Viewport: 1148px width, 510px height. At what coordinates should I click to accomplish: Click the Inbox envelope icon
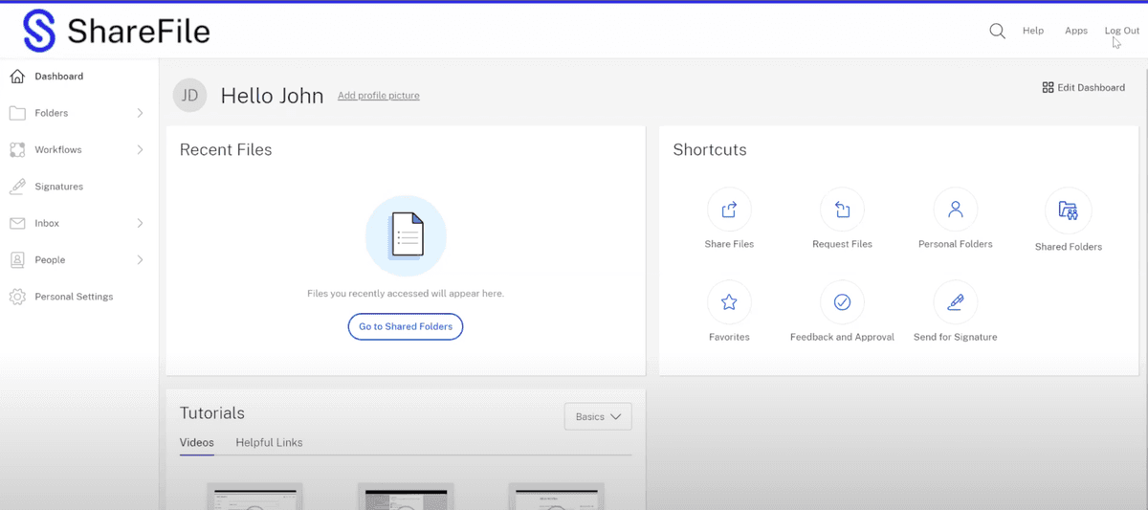point(17,223)
